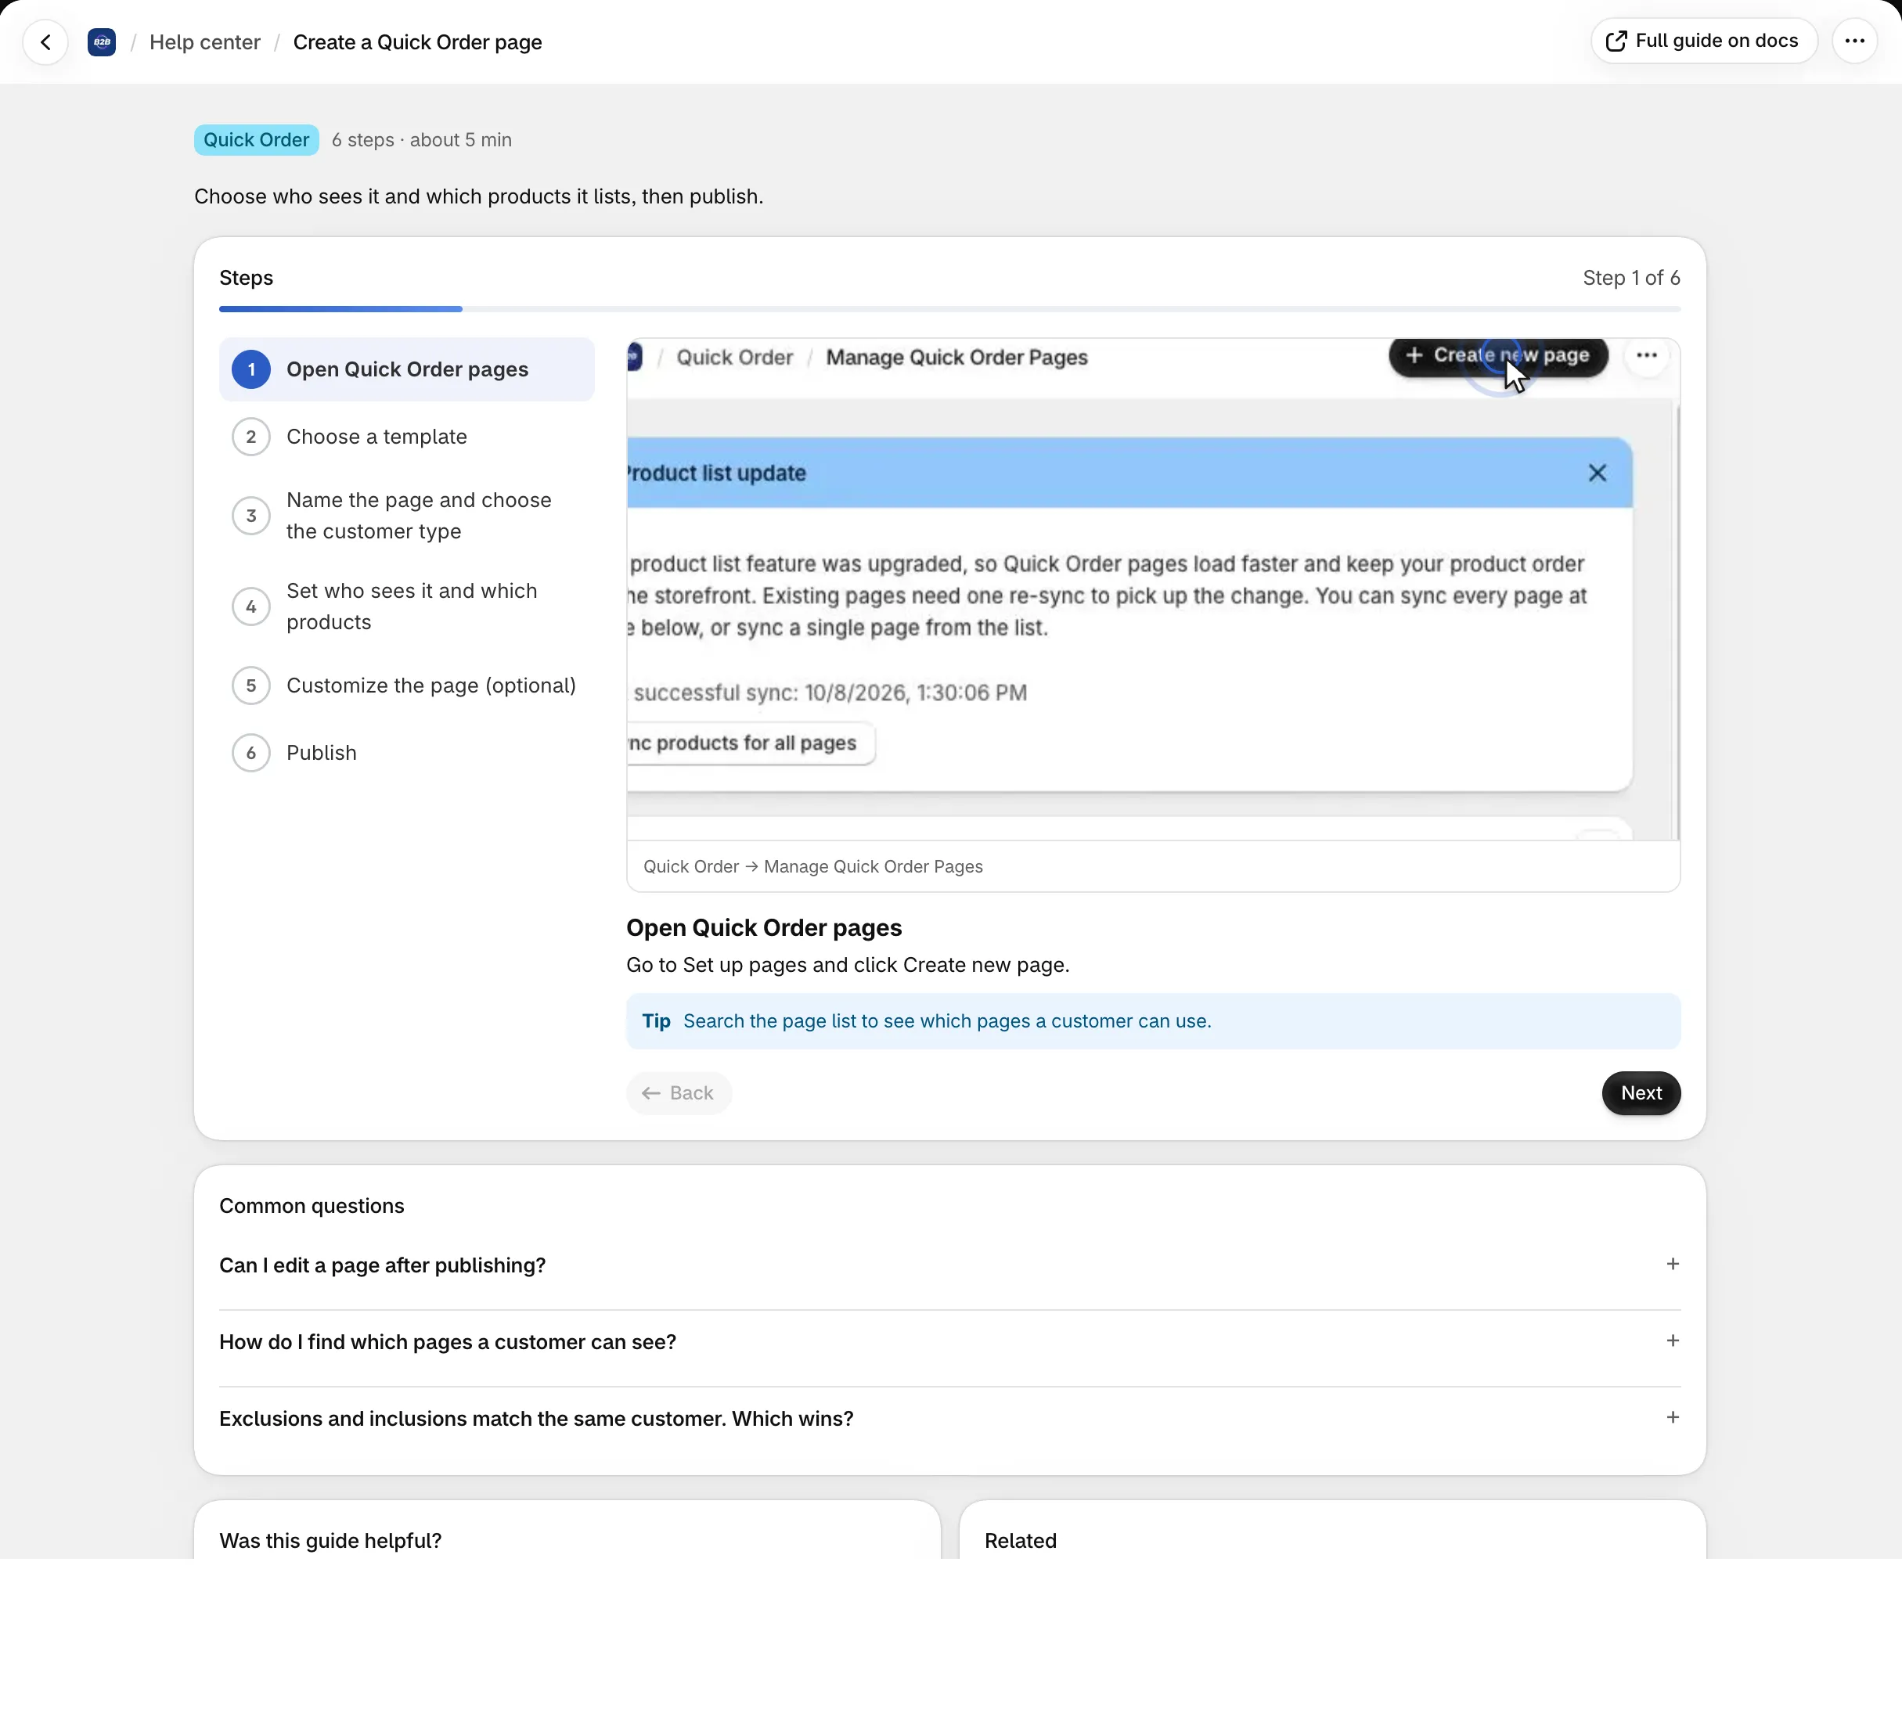Click the ellipsis inside the screenshot preview

coord(1646,356)
